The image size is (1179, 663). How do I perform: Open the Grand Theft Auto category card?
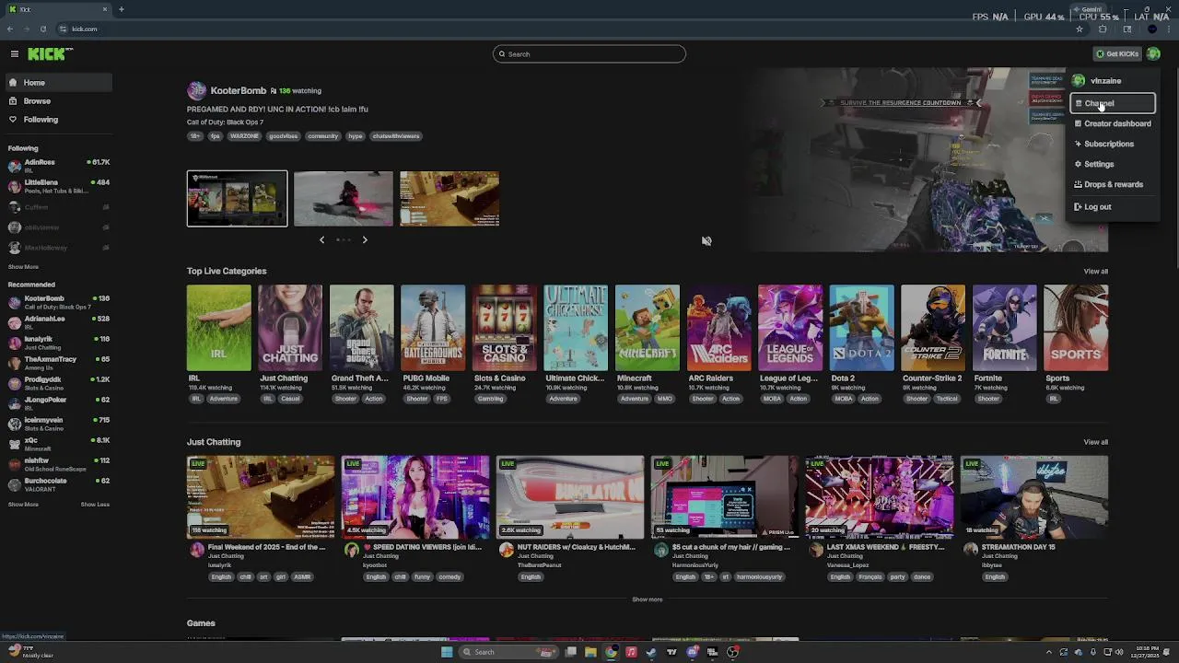[362, 328]
